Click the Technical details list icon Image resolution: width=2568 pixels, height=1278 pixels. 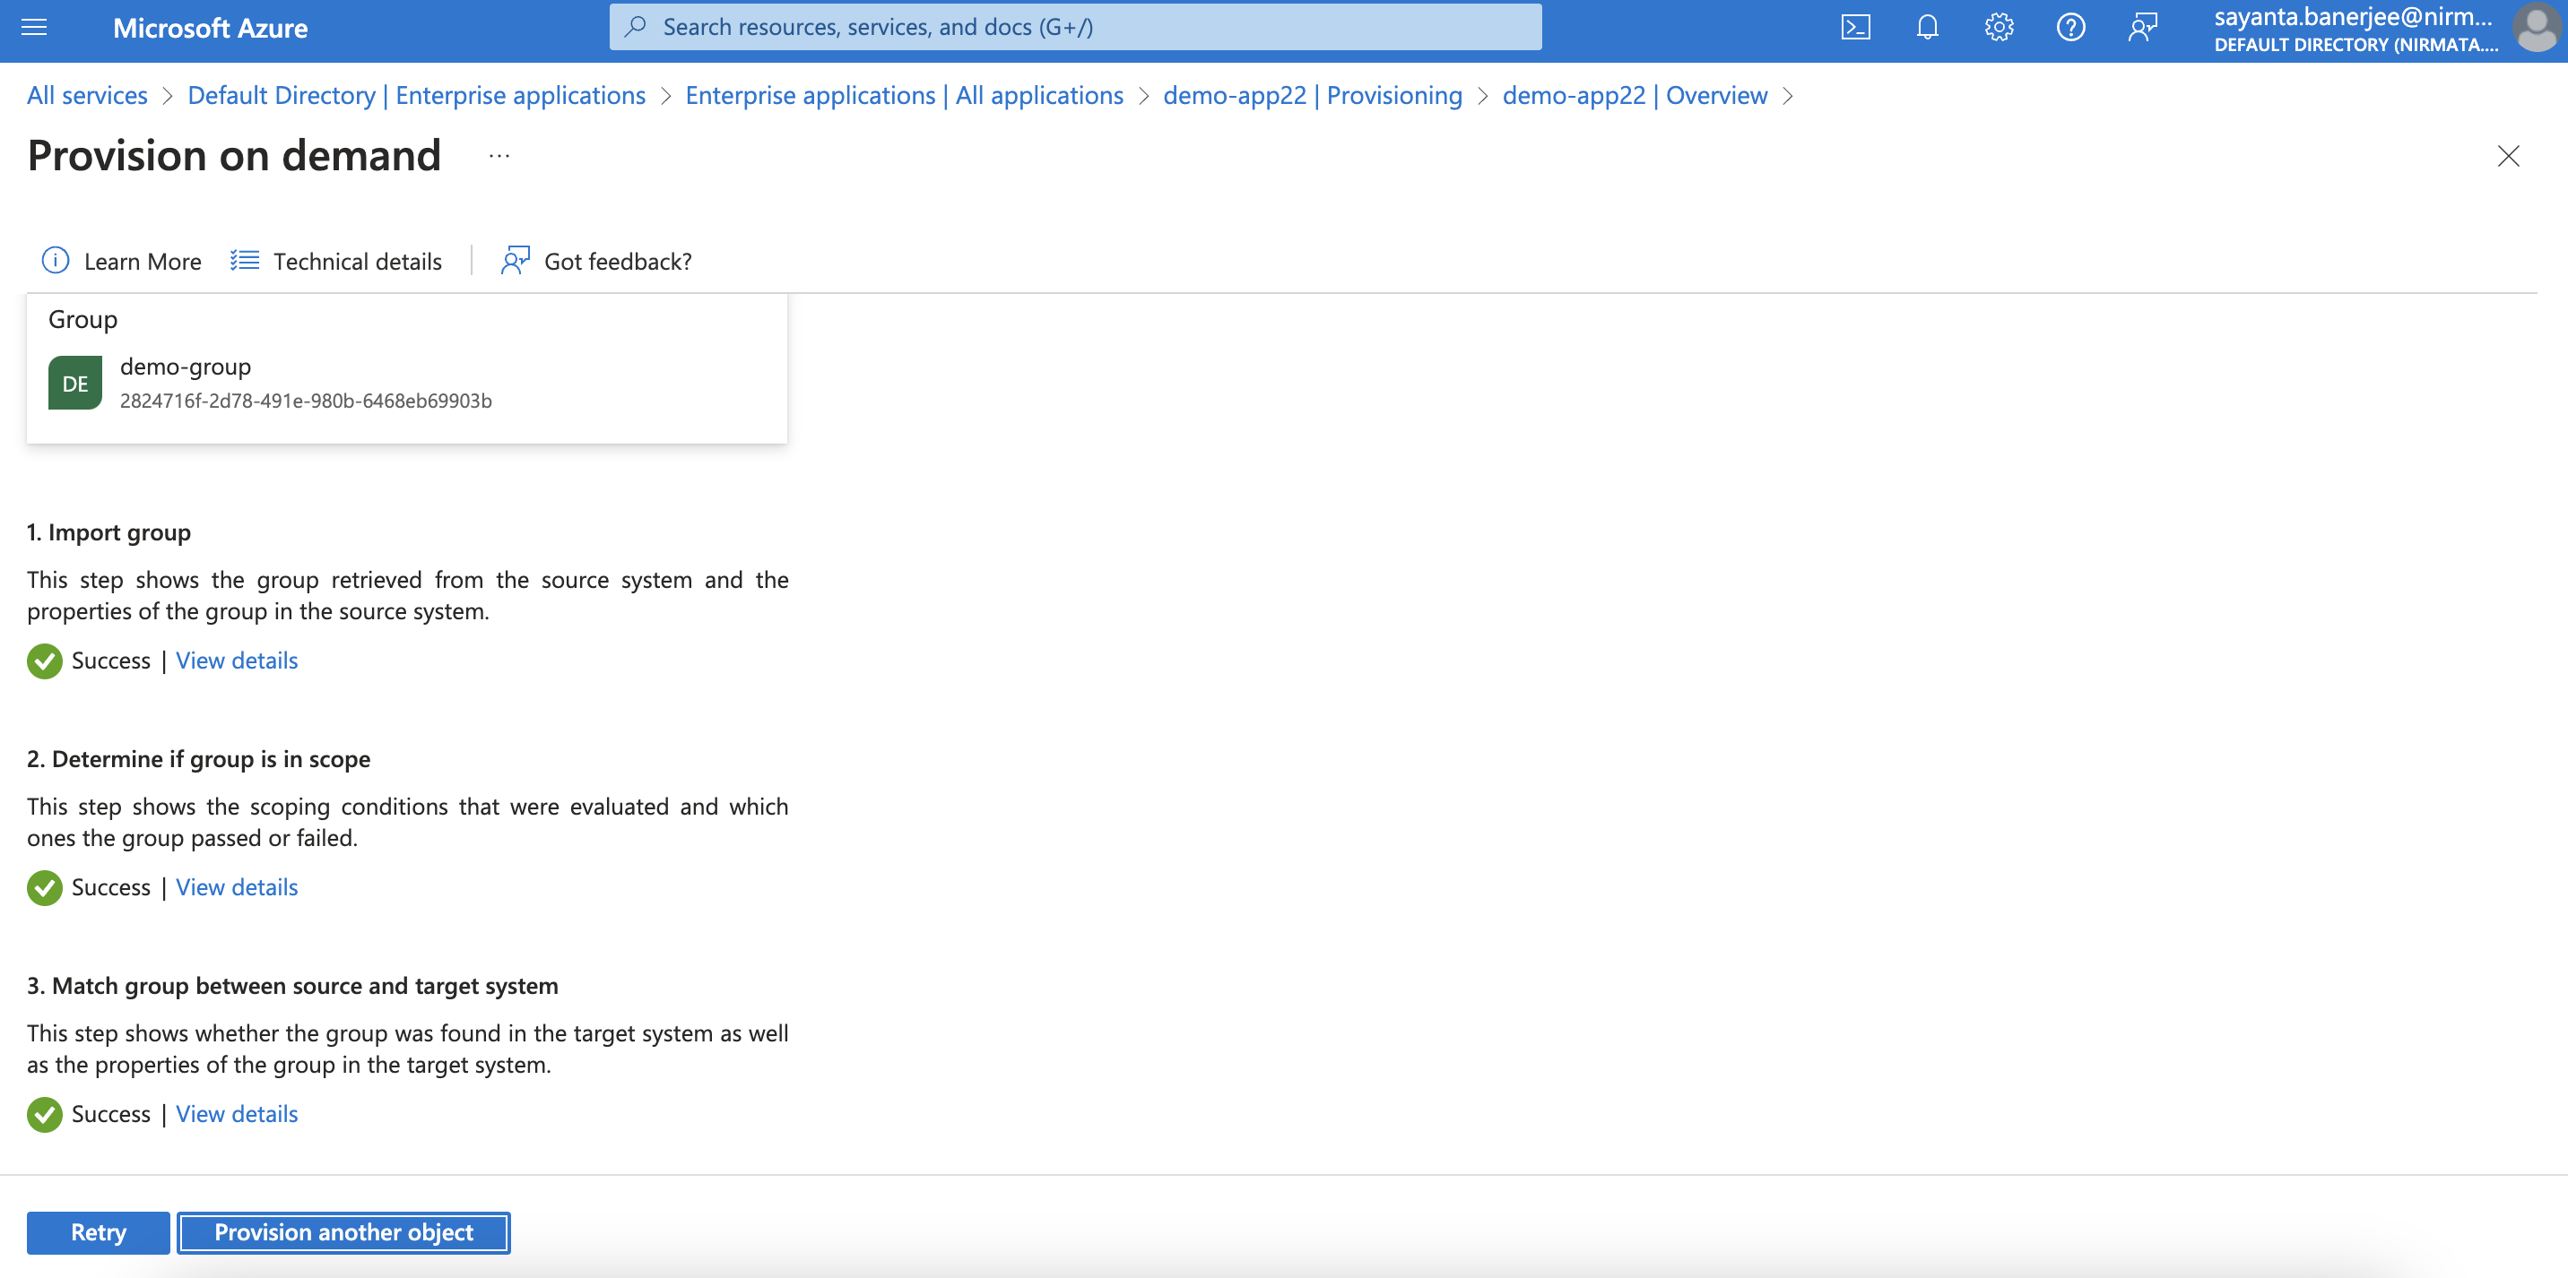[x=244, y=261]
